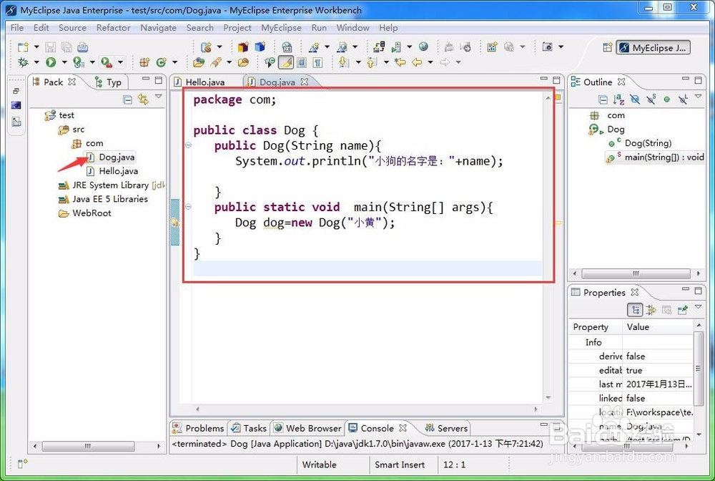The width and height of the screenshot is (715, 481).
Task: Click the Next Annotation down-arrow icon
Action: click(x=343, y=62)
